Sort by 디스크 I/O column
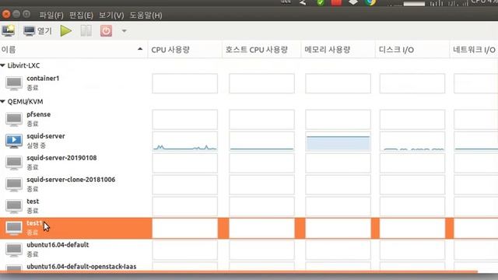The image size is (498, 280). pos(412,50)
